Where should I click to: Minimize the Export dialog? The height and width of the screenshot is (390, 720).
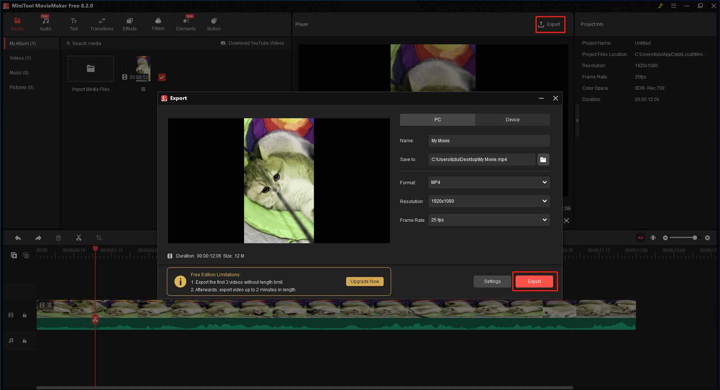point(541,98)
